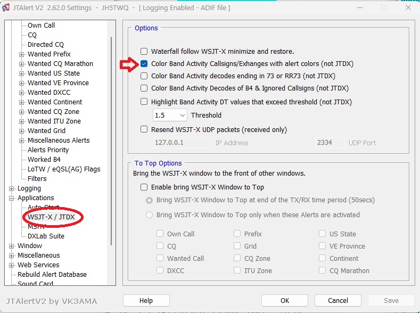Image resolution: width=420 pixels, height=313 pixels.
Task: Select Bring to Top only when Alerts activated
Action: [149, 215]
